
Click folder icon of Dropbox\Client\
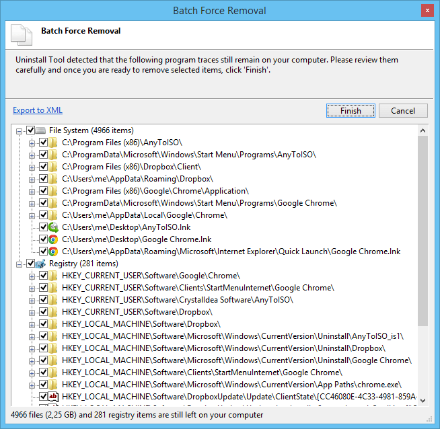(53, 167)
